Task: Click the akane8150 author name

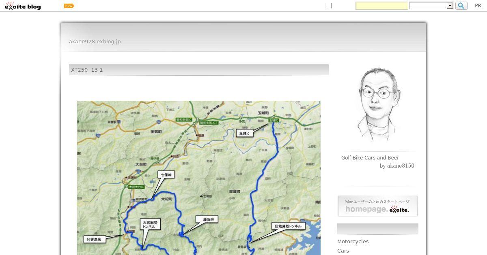Action: (x=401, y=166)
